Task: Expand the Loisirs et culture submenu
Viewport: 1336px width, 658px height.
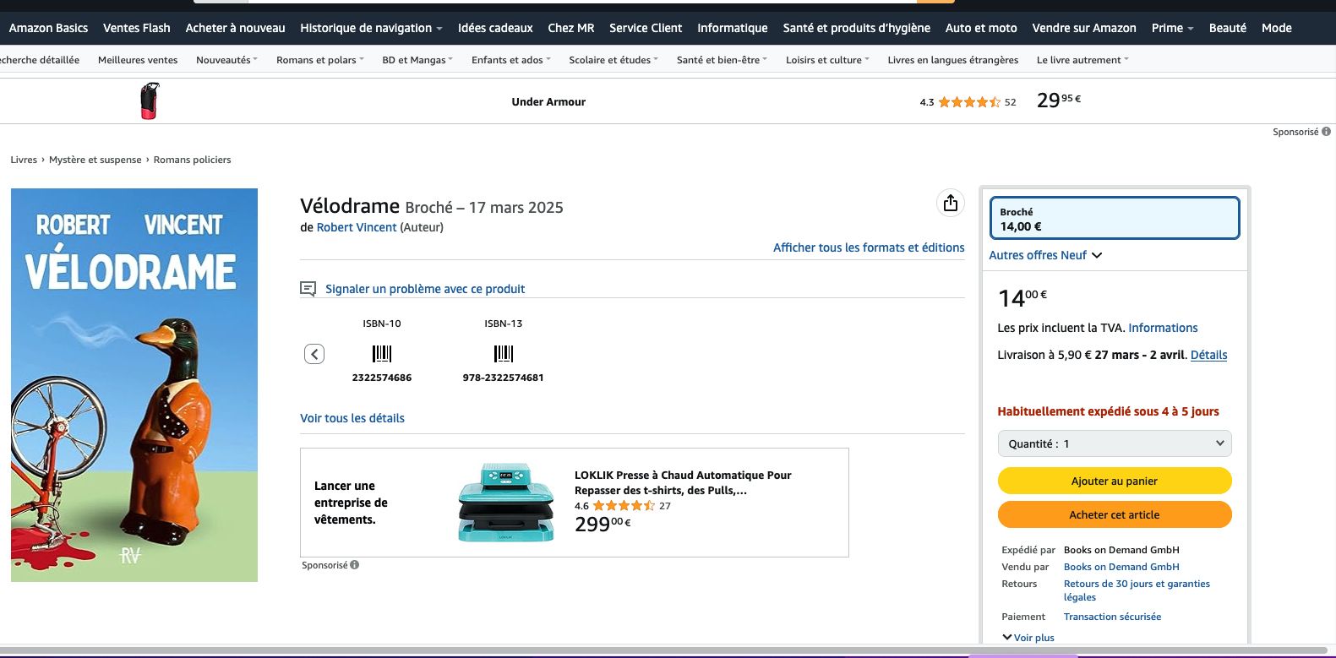Action: pos(827,60)
